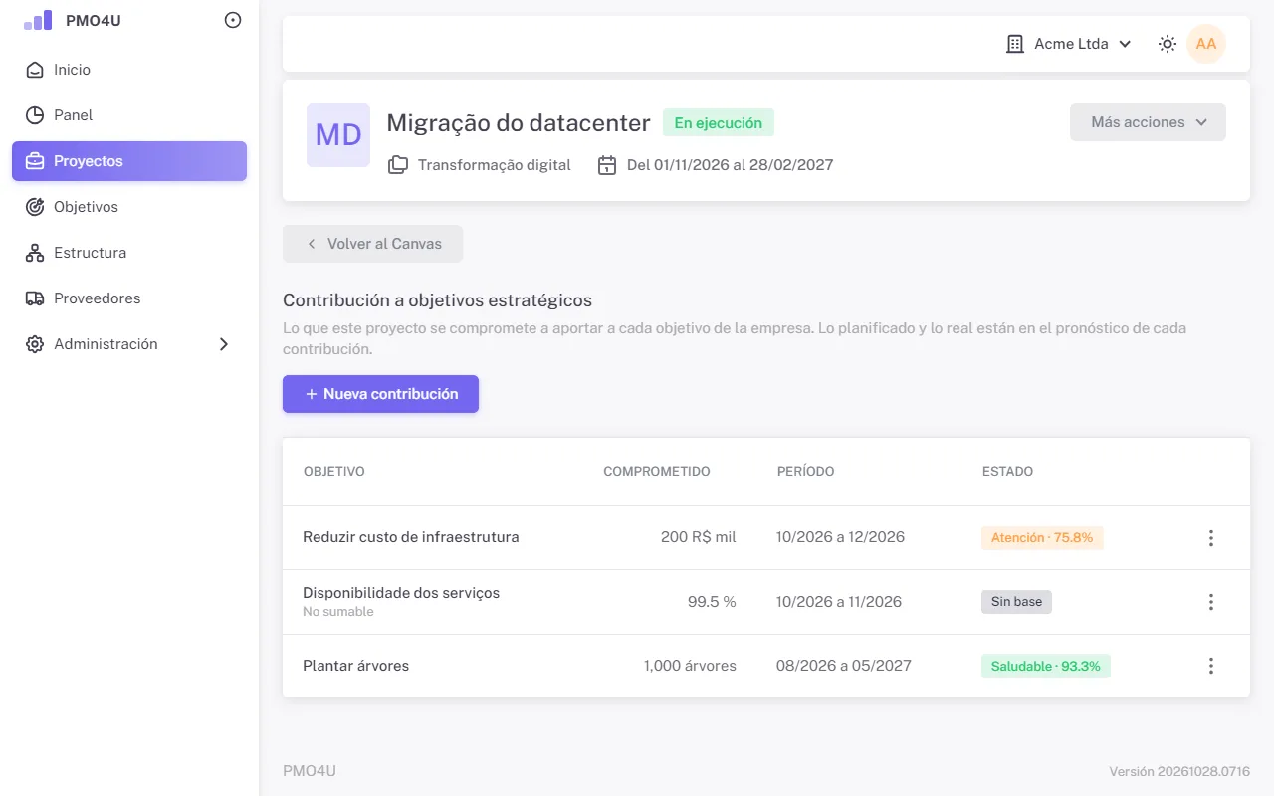Screen dimensions: 1274x796
Task: Go back with Volver al Canvas
Action: (x=372, y=244)
